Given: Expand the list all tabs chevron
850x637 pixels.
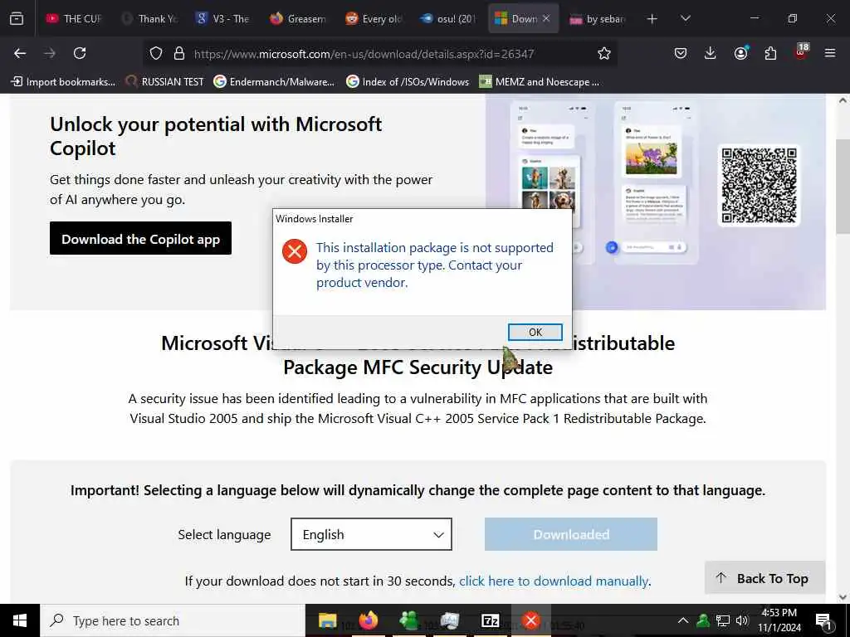Looking at the screenshot, I should click(685, 18).
